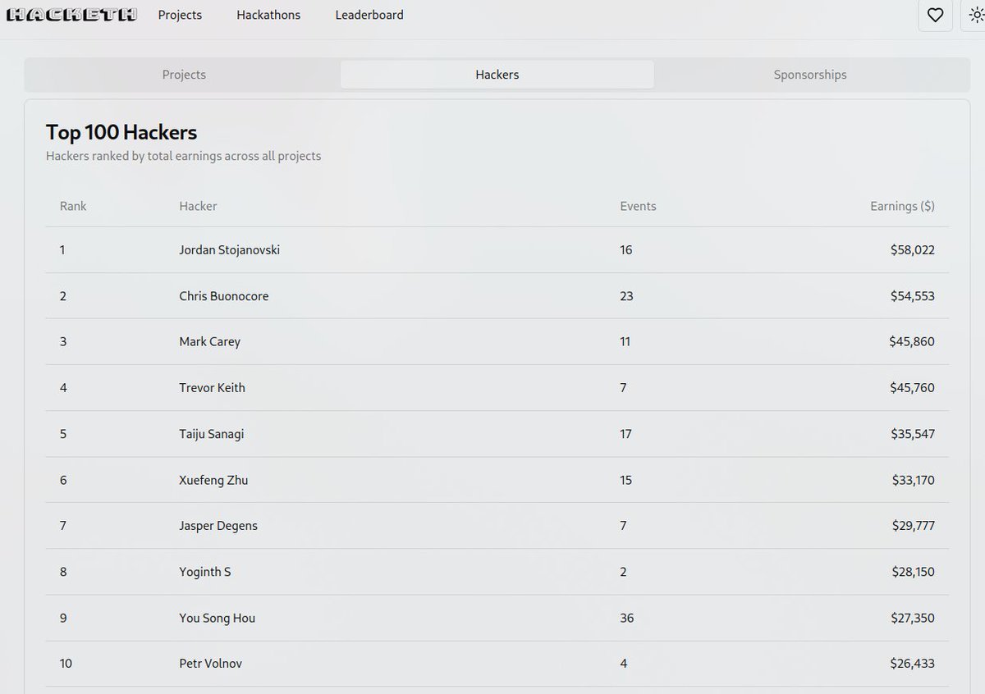Select Petr Volnov name
The height and width of the screenshot is (694, 985).
click(x=210, y=664)
